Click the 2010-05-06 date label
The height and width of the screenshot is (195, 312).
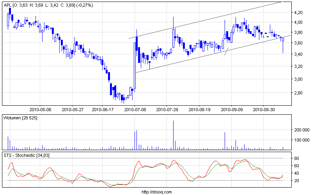pyautogui.click(x=40, y=110)
